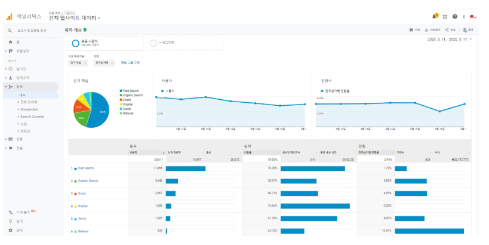Open Direct channel row link
The image size is (489, 245).
point(82,194)
